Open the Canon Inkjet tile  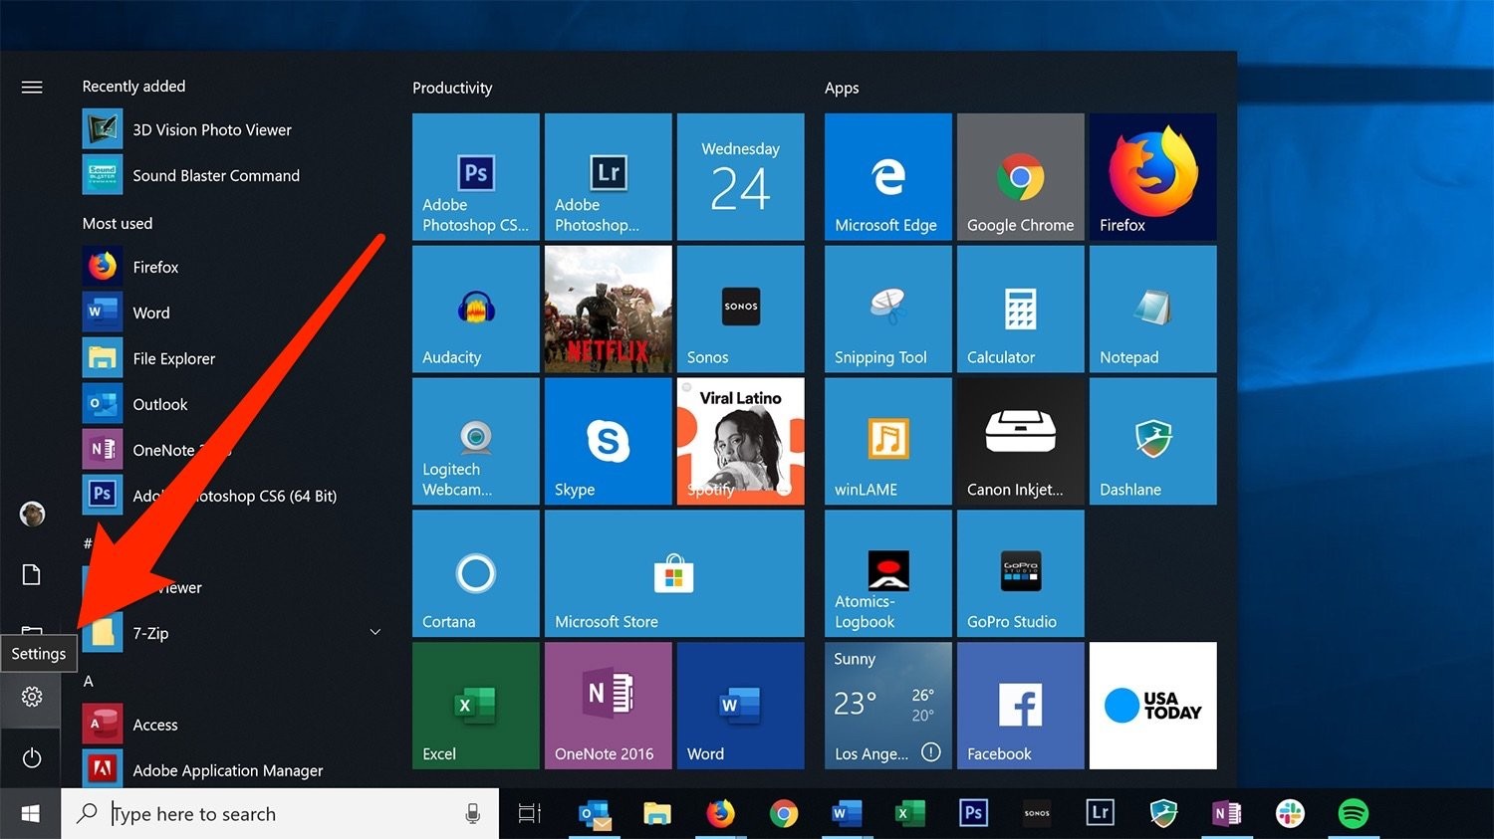point(1021,441)
